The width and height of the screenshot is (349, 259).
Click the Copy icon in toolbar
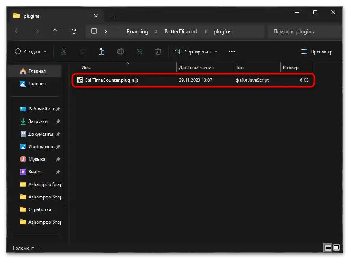83,52
